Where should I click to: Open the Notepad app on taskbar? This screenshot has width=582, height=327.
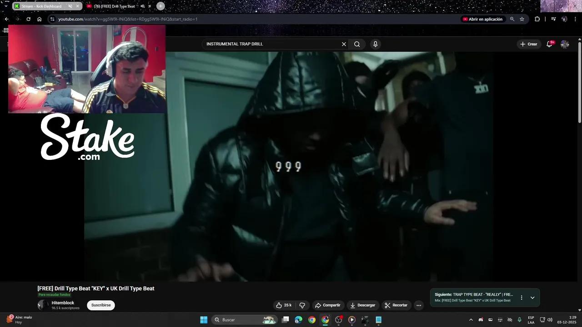pos(378,320)
